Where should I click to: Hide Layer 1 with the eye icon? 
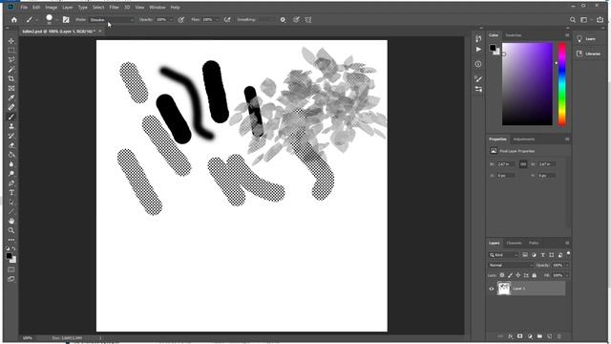pos(492,289)
